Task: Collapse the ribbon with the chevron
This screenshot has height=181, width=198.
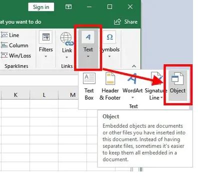Action: [134, 66]
